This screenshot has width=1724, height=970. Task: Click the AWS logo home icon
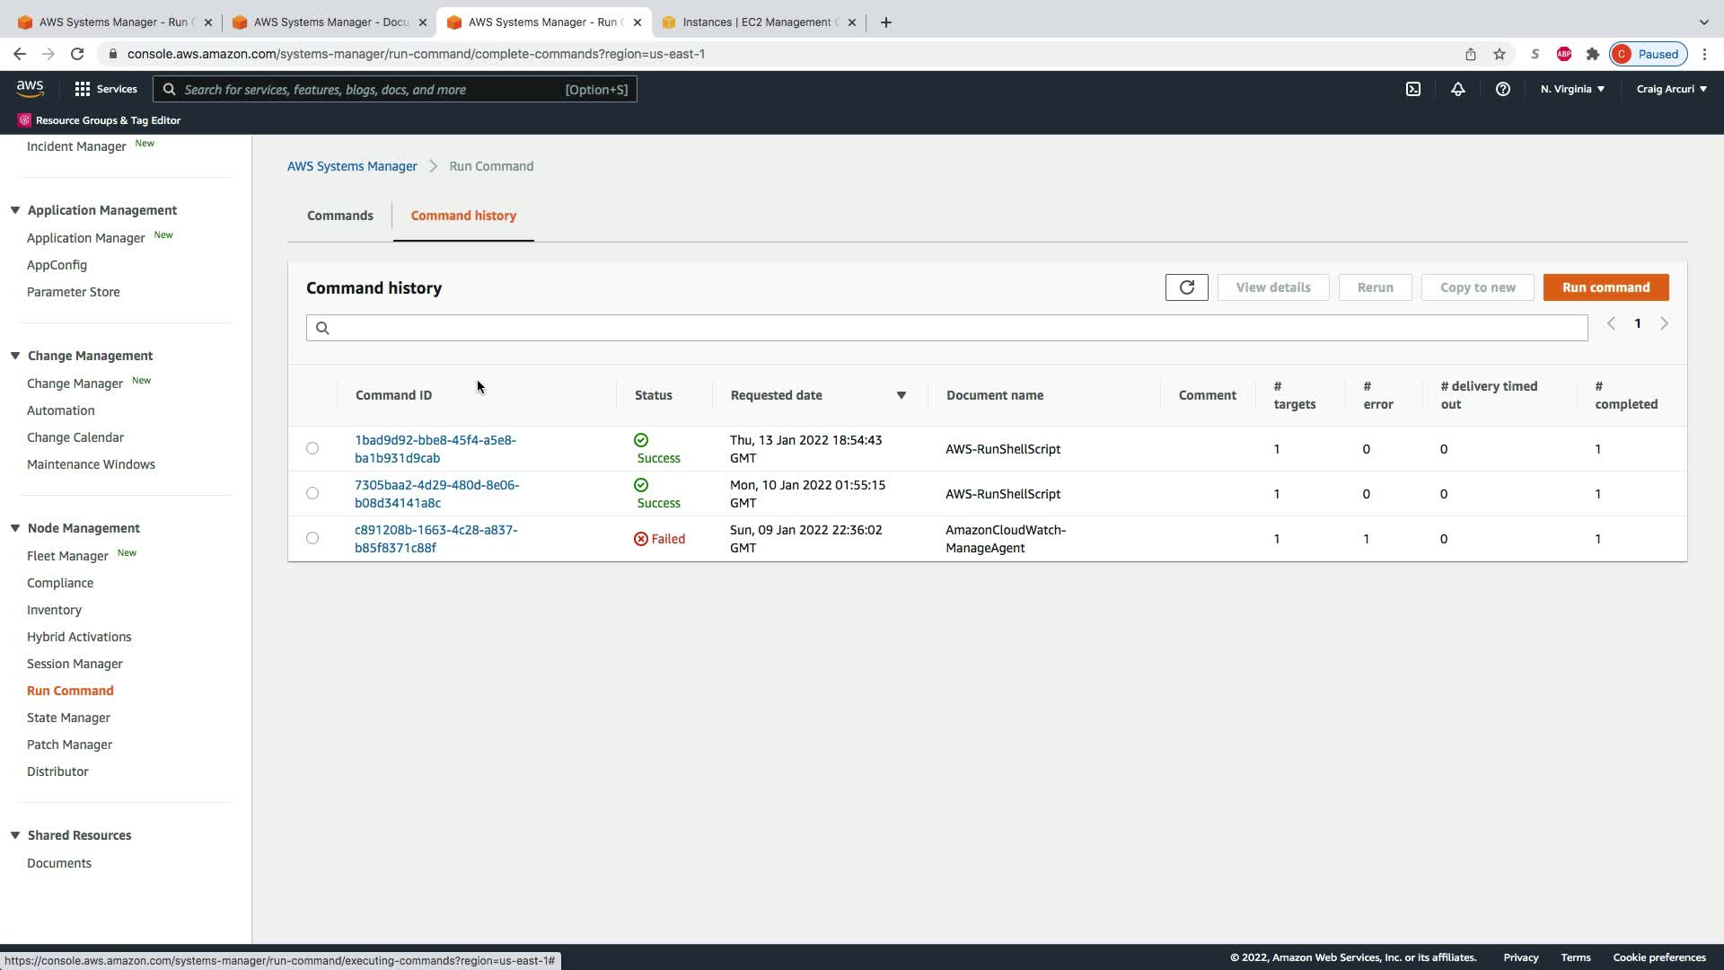coord(30,88)
